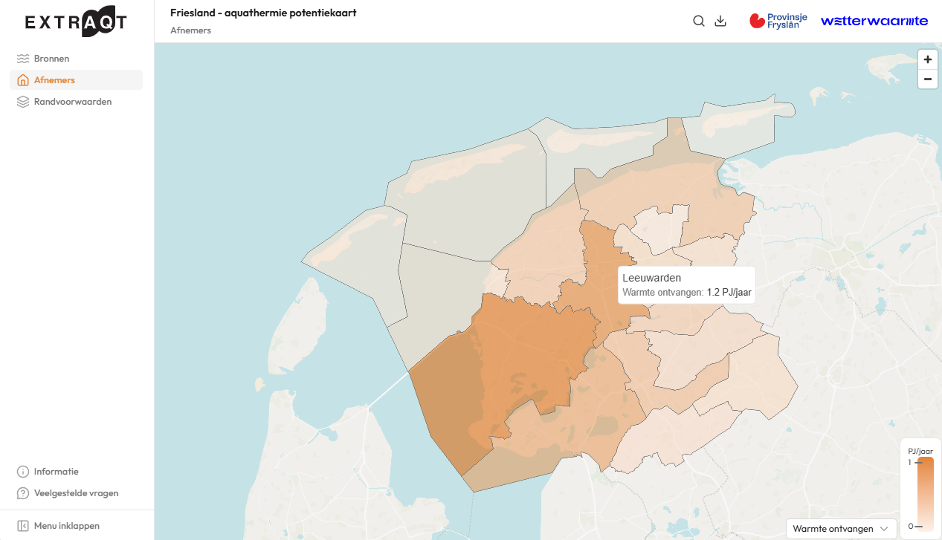Screen dimensions: 942x540
Task: Click the EXTRAQT logo
Action: point(76,22)
